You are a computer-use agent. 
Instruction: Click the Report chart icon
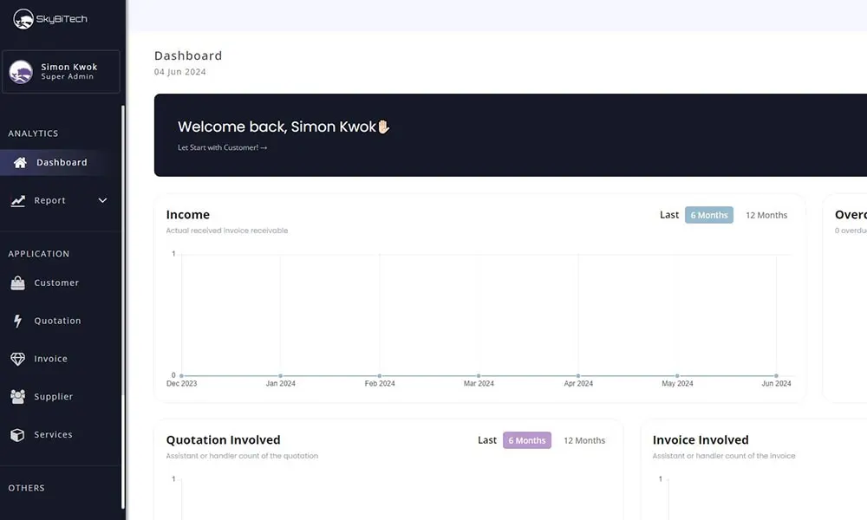pyautogui.click(x=18, y=200)
